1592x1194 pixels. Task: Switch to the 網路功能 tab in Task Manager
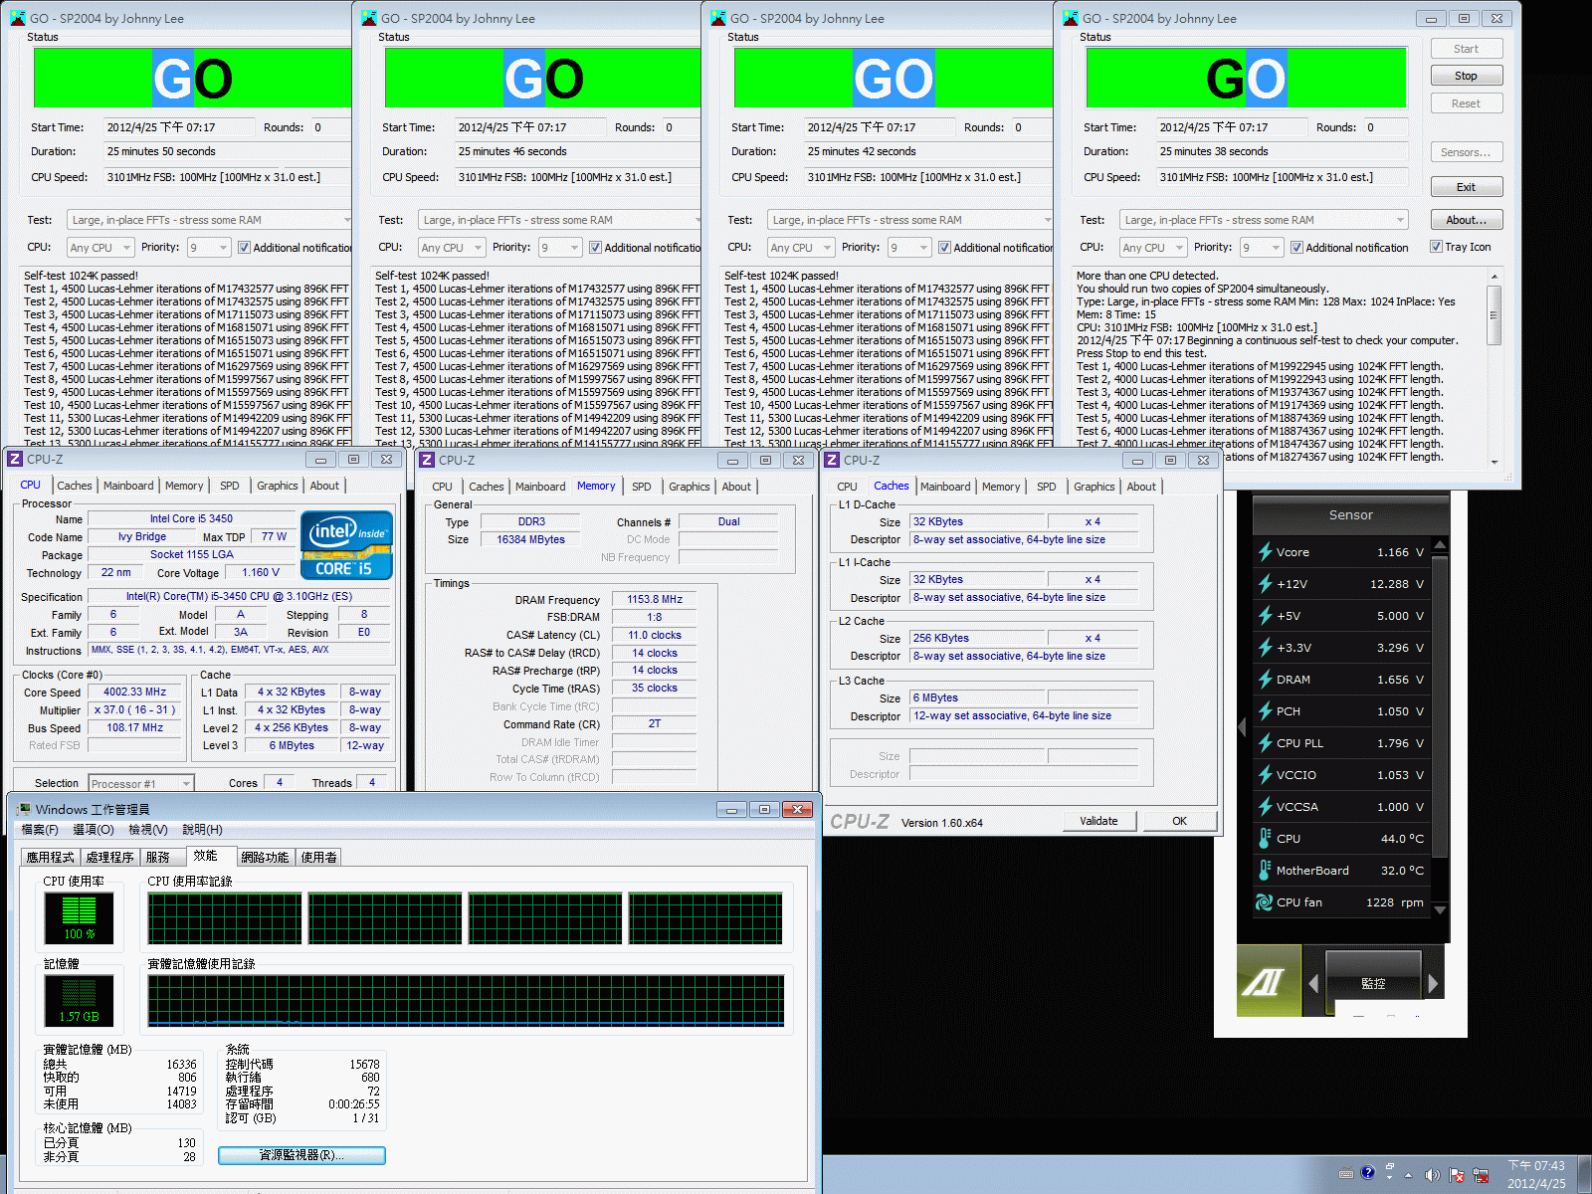265,857
